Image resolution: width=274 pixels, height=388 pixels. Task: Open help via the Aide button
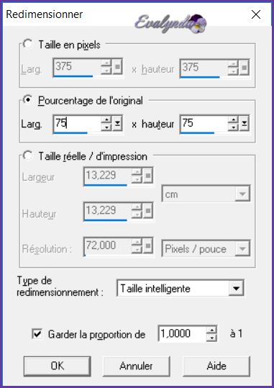click(216, 366)
